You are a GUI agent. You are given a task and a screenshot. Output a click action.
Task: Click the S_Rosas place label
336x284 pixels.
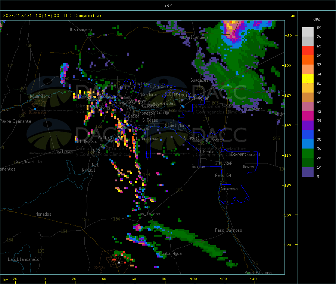click(x=150, y=121)
